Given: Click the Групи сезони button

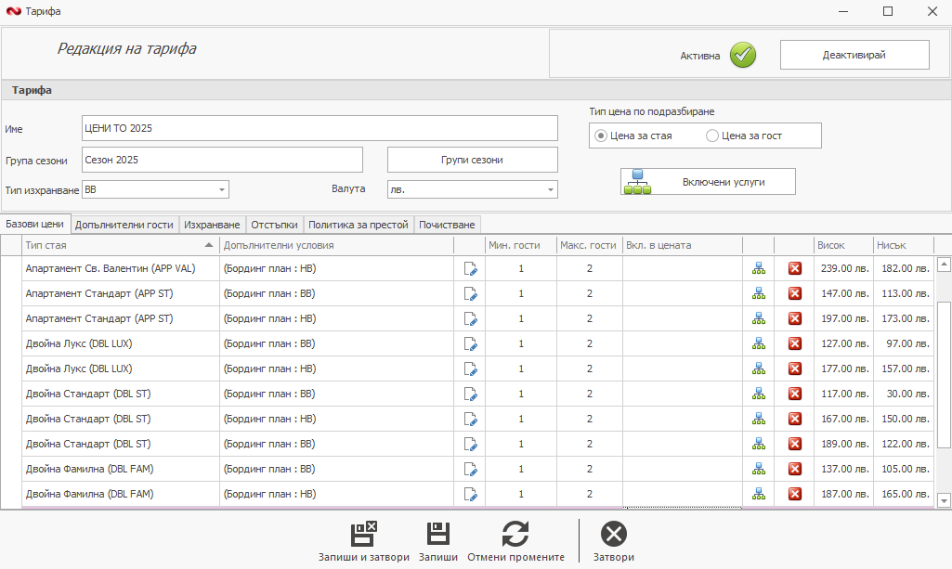Looking at the screenshot, I should click(x=472, y=160).
